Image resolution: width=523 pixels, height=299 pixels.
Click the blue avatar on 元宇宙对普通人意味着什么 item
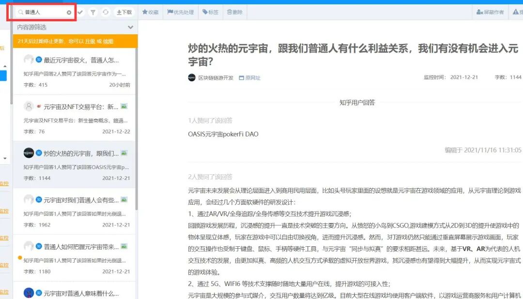(29, 293)
